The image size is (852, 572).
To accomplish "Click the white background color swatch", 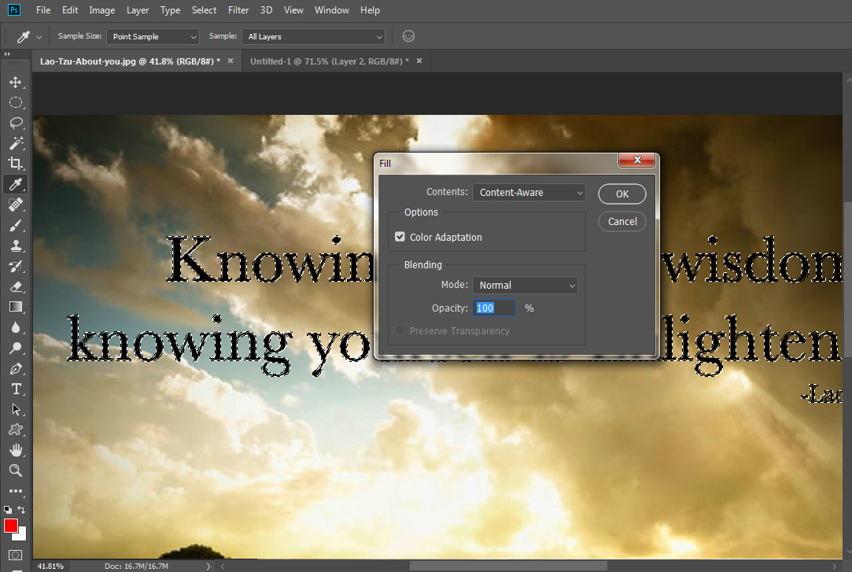I will [22, 536].
